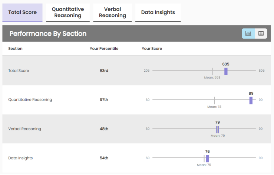Open the Total Score tab
The width and height of the screenshot is (274, 175).
(23, 12)
